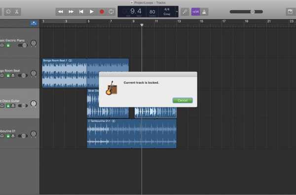Viewport: 296px width, 195px height.
Task: Solo the Tambourine 01 track
Action: tap(2, 136)
